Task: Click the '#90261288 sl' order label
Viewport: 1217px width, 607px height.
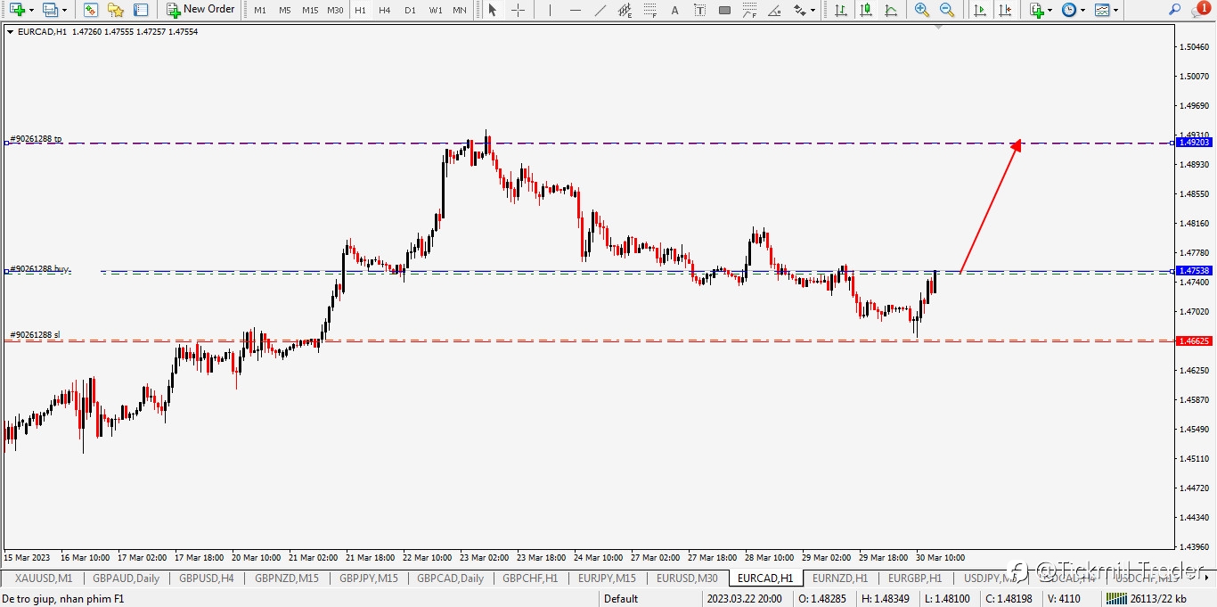Action: (x=36, y=335)
